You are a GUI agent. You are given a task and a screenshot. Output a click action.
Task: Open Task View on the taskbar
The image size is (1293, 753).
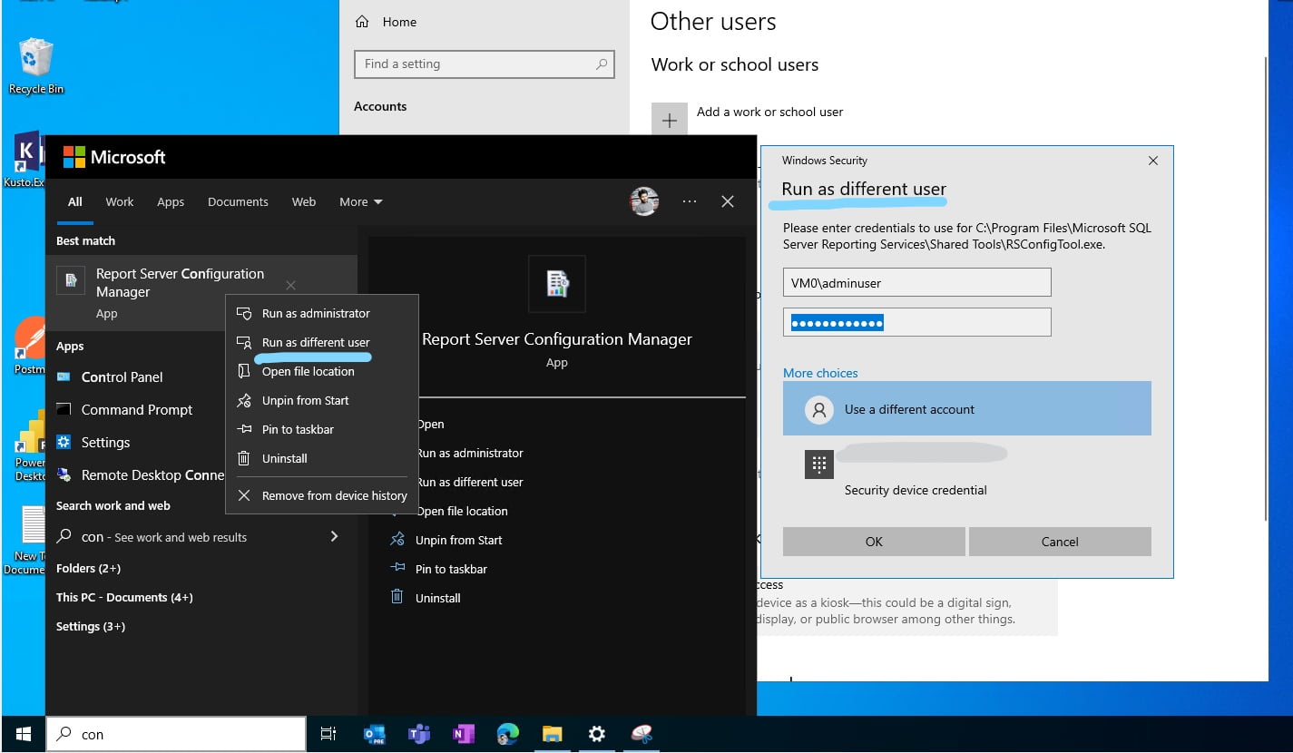(328, 734)
